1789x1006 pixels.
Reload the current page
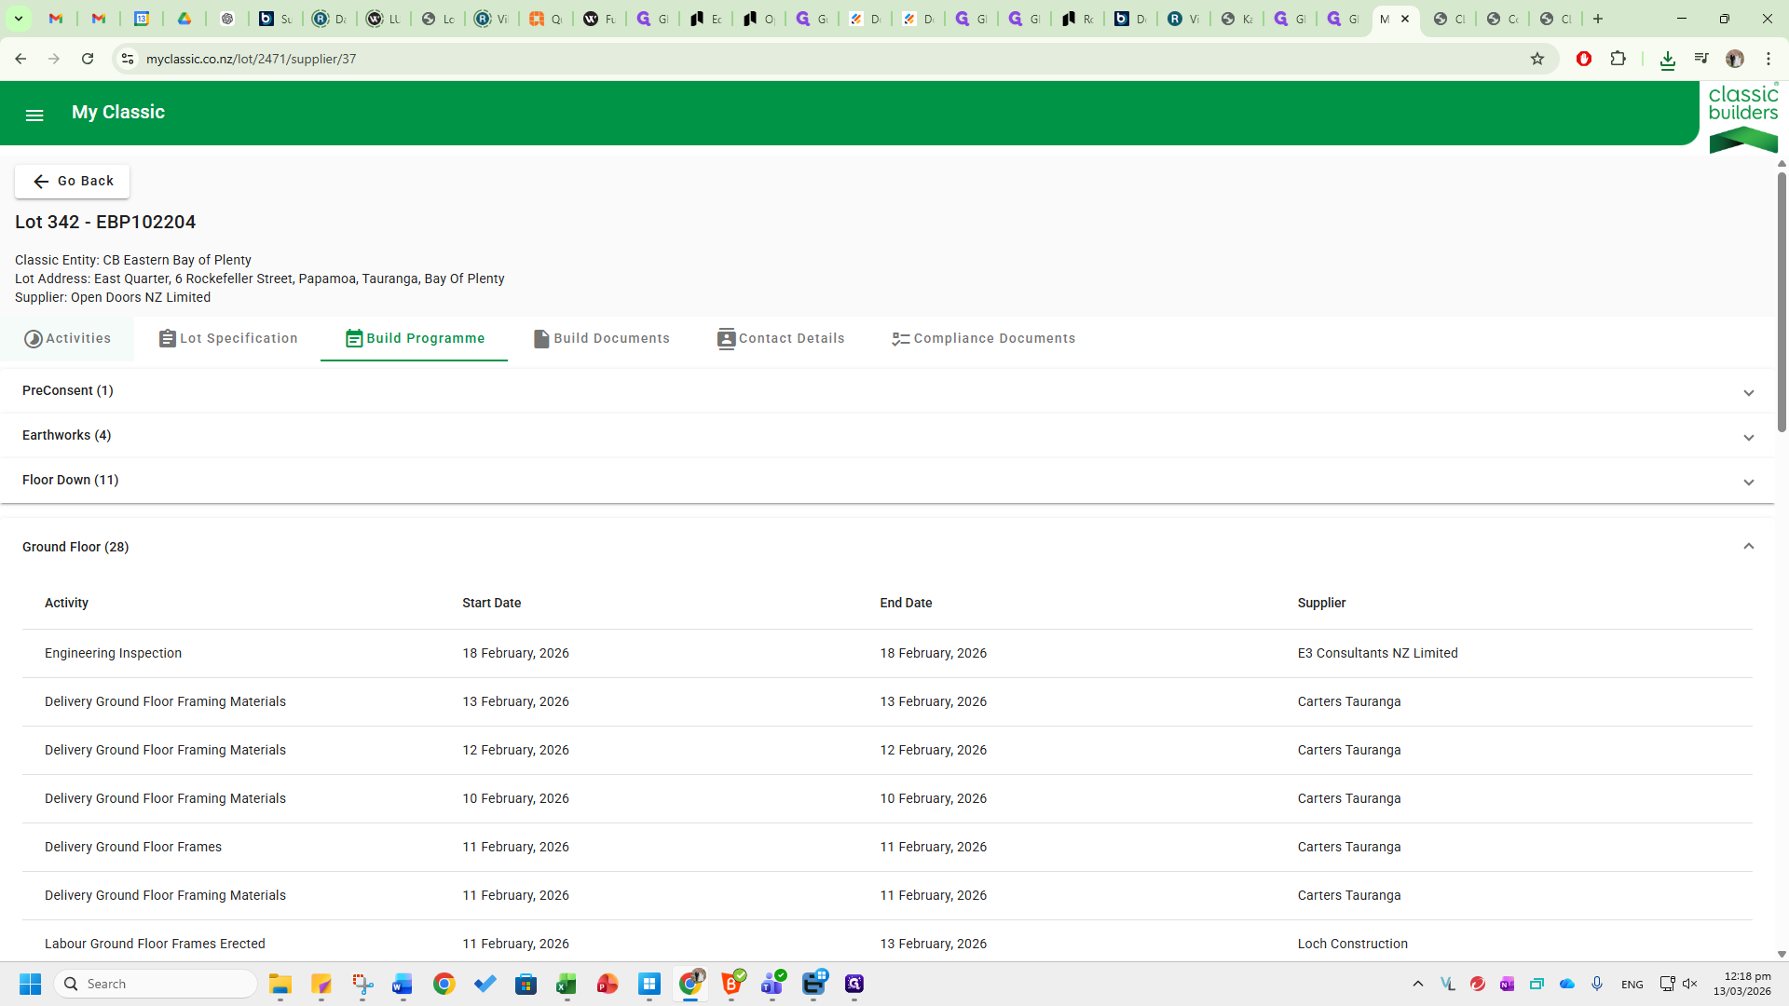[x=88, y=59]
